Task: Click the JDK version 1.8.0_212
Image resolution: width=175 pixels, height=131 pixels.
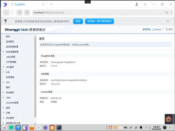Action: [x=55, y=84]
